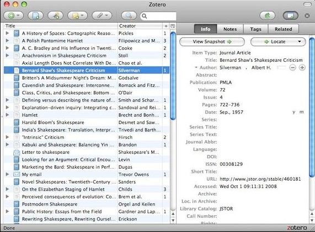Expand the "Intrinsic" Criticism item
Screen dimensions: 315x232
[x=7, y=137]
